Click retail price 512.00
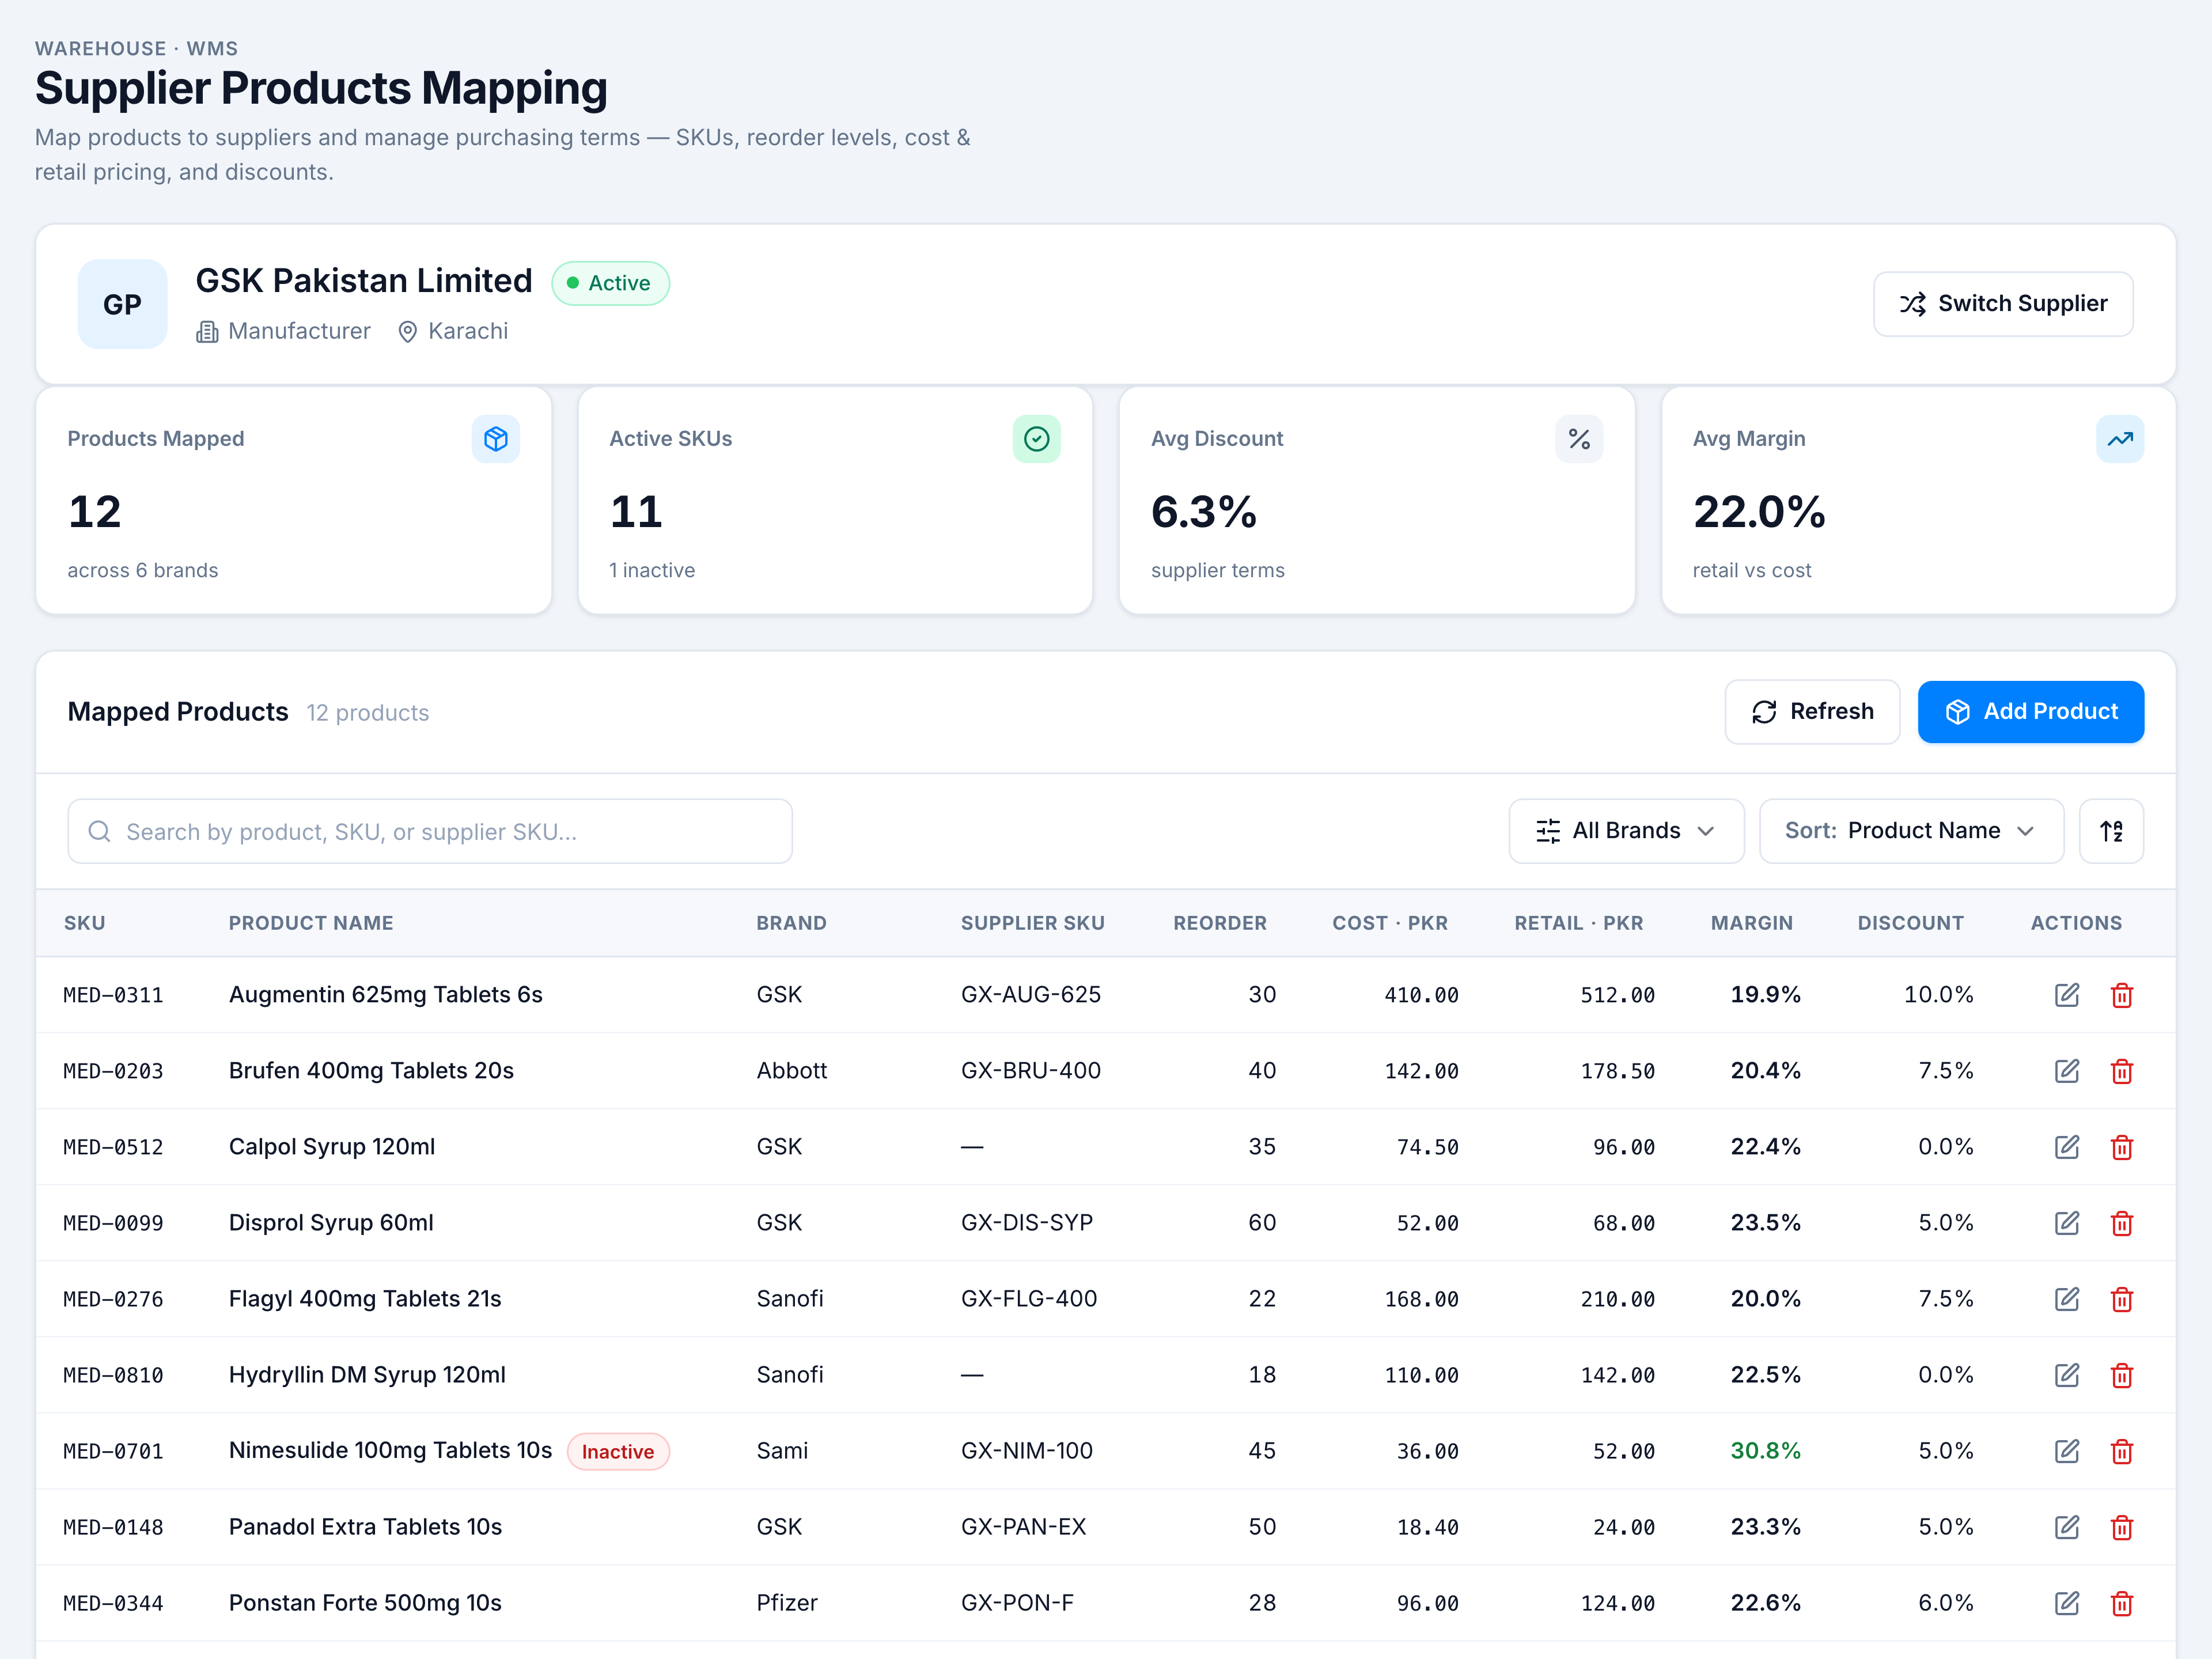The height and width of the screenshot is (1659, 2212). tap(1617, 995)
